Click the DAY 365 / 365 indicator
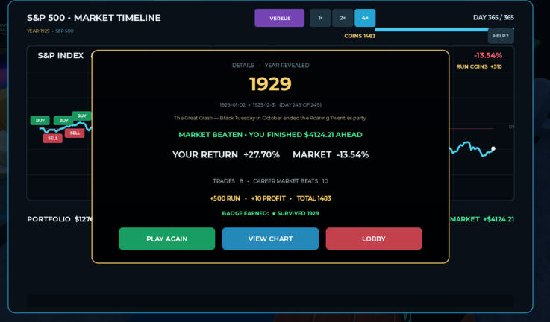 [x=493, y=18]
